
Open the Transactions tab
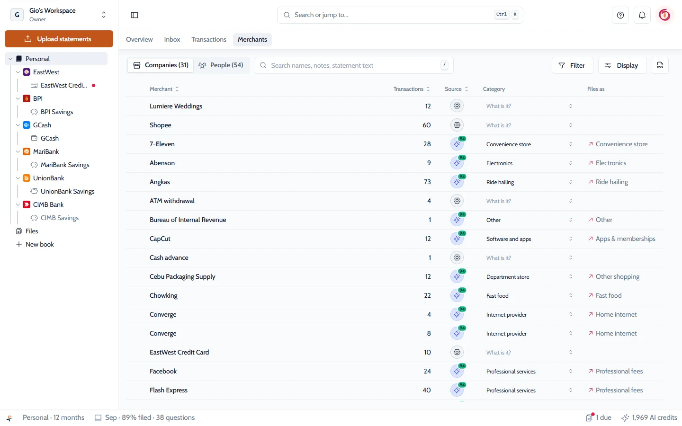coord(209,39)
